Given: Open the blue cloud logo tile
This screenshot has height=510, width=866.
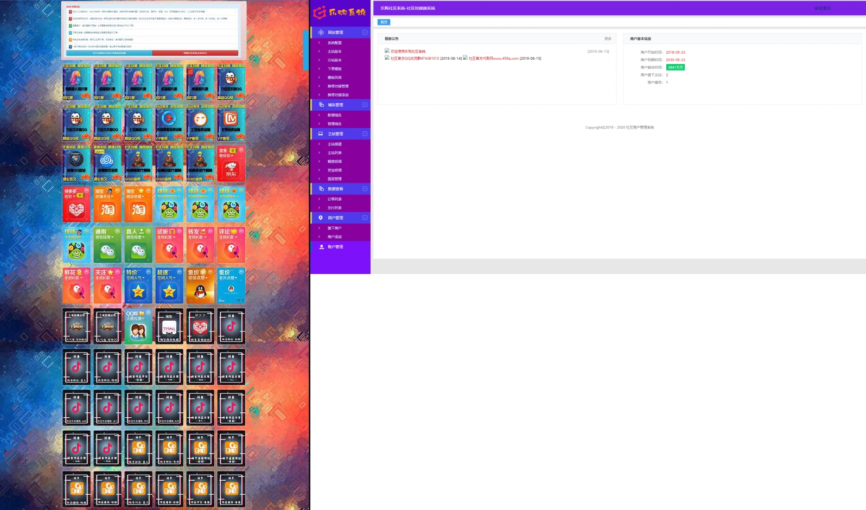Looking at the screenshot, I should click(107, 163).
